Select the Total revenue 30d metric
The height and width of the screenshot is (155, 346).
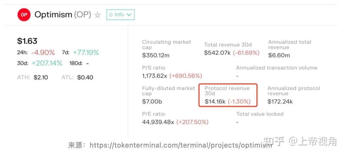click(228, 45)
